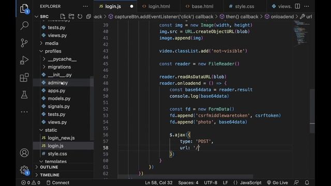Switch to the views tab
The width and height of the screenshot is (331, 186).
[281, 6]
